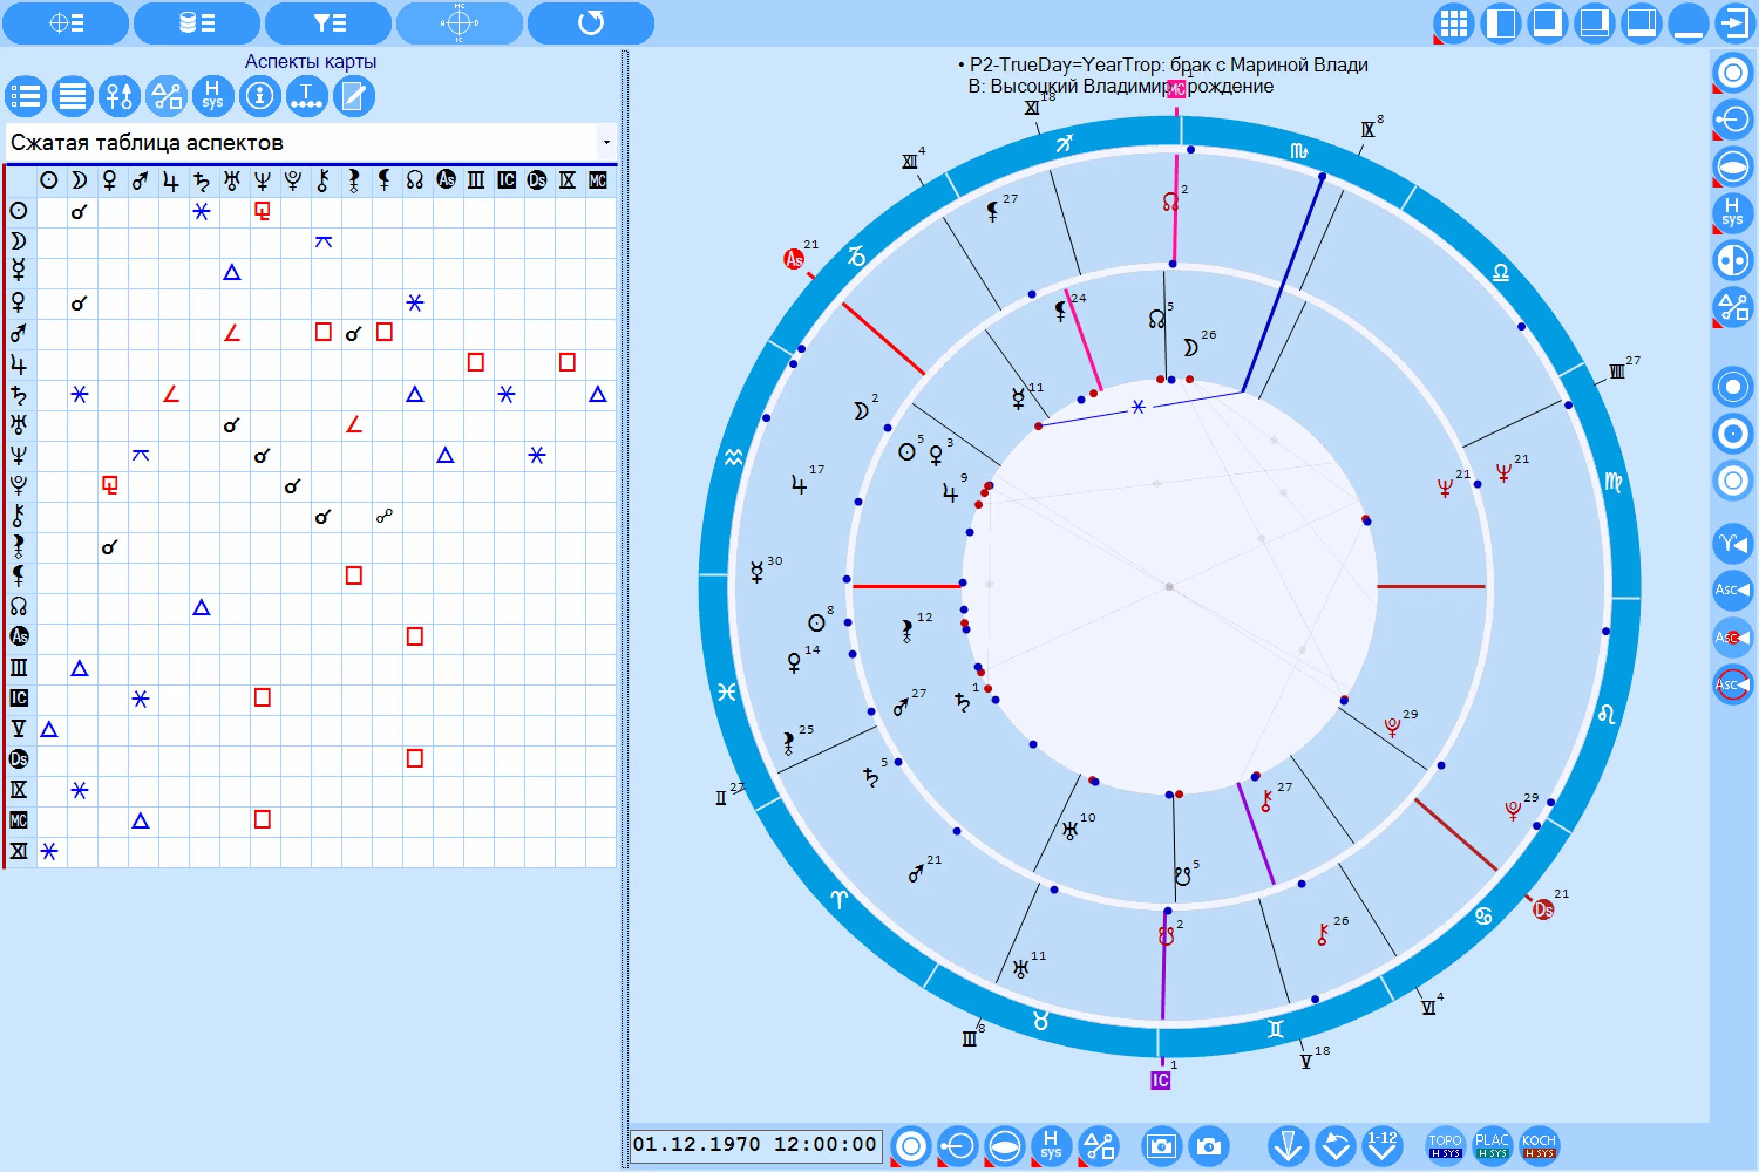The width and height of the screenshot is (1759, 1172).
Task: Switch to the chart data list tab
Action: coord(66,23)
